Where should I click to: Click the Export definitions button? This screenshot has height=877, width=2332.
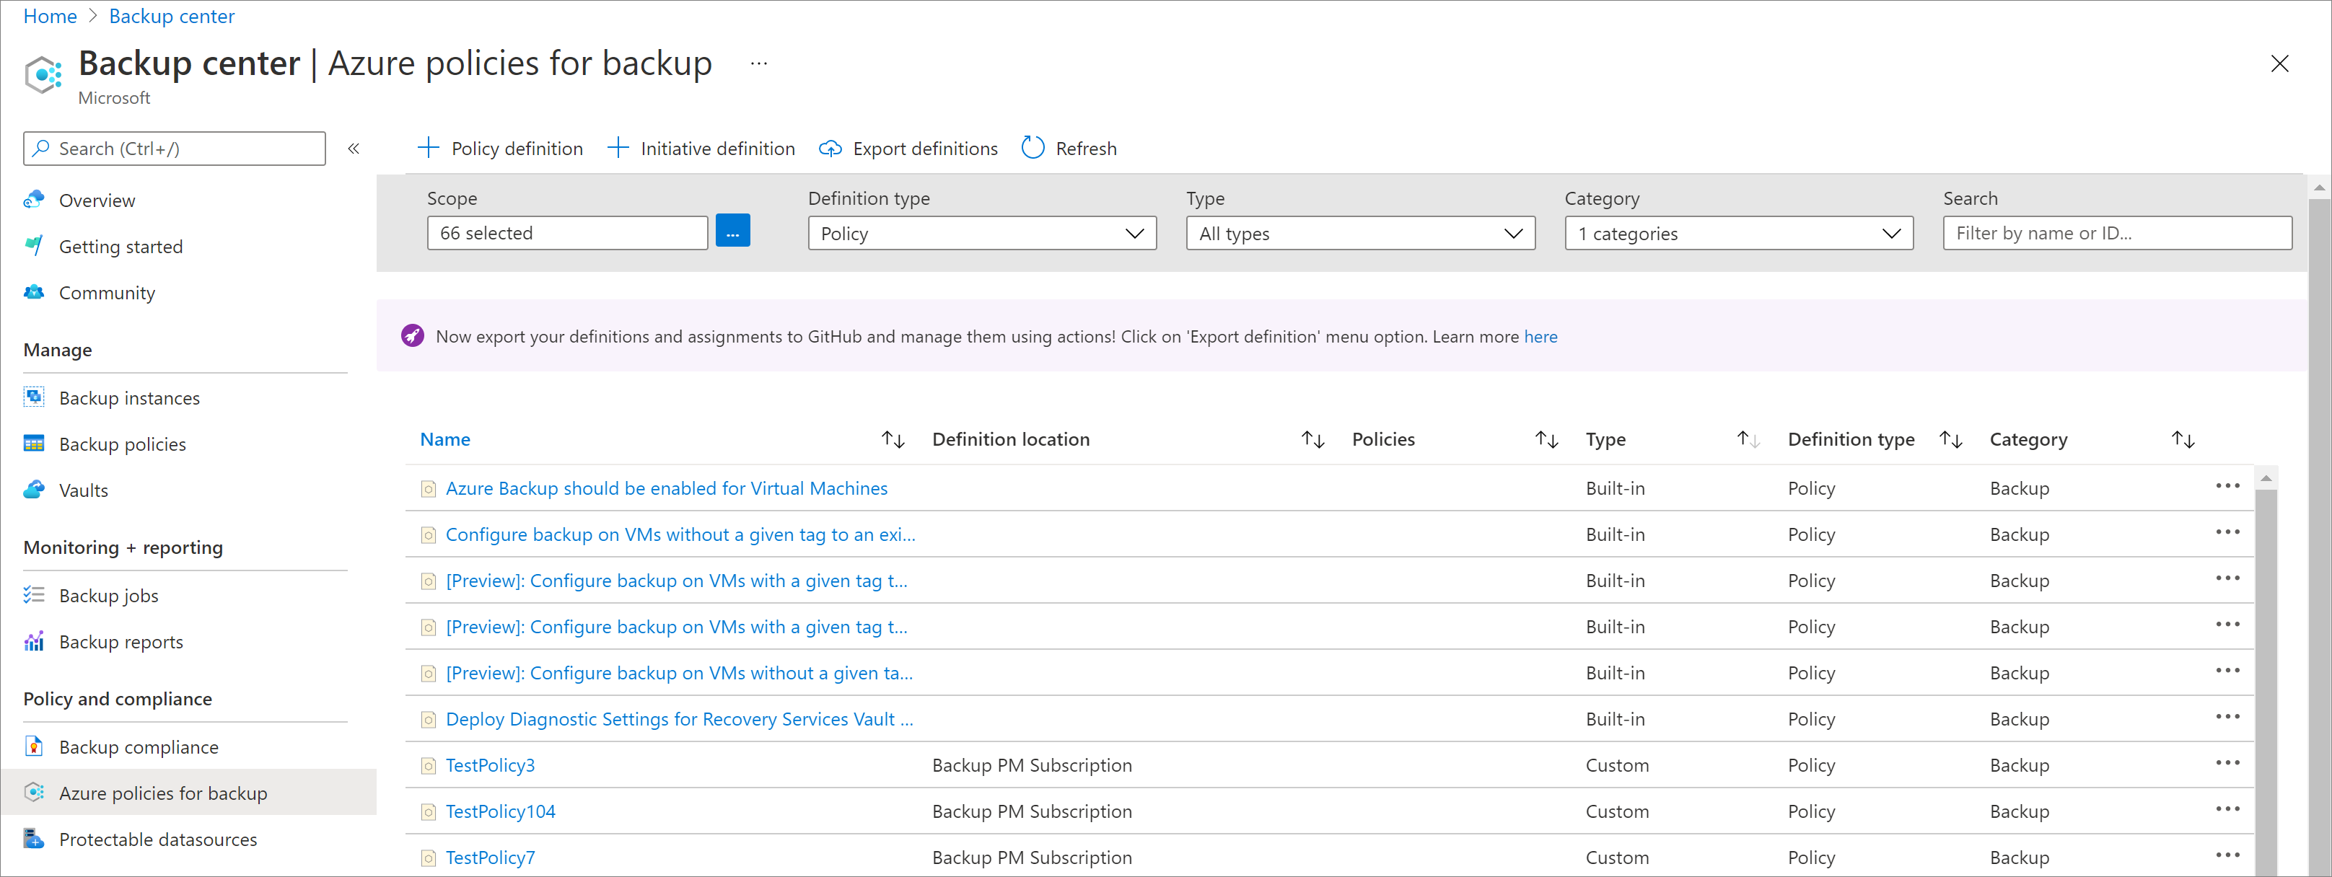coord(908,147)
